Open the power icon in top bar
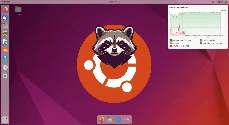The image size is (229, 125). pyautogui.click(x=226, y=2)
